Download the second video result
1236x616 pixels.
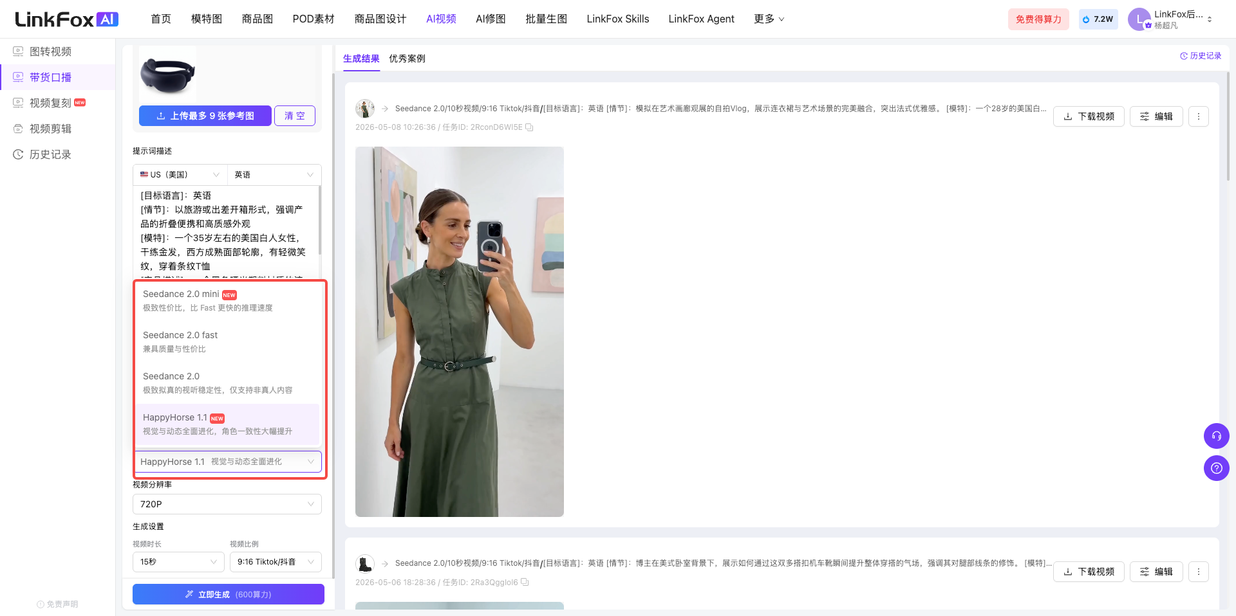[x=1089, y=572]
